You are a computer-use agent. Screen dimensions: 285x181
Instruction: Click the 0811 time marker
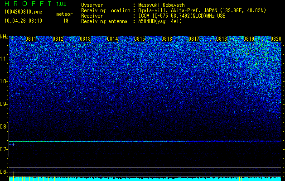click(x=31, y=39)
